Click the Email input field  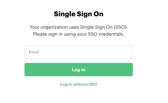tap(79, 52)
